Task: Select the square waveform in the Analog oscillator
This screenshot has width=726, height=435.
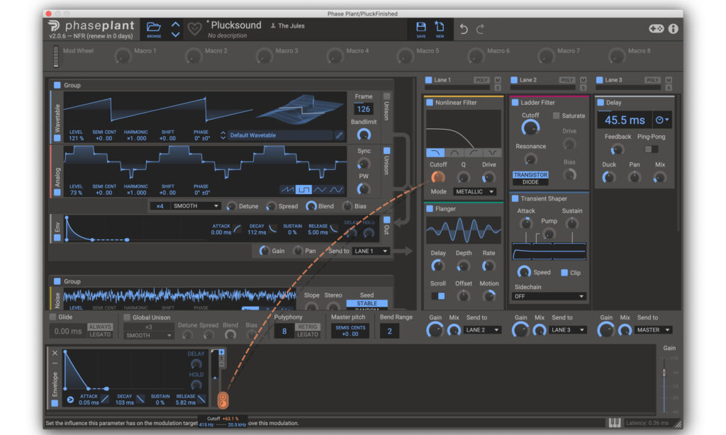Action: coord(303,189)
